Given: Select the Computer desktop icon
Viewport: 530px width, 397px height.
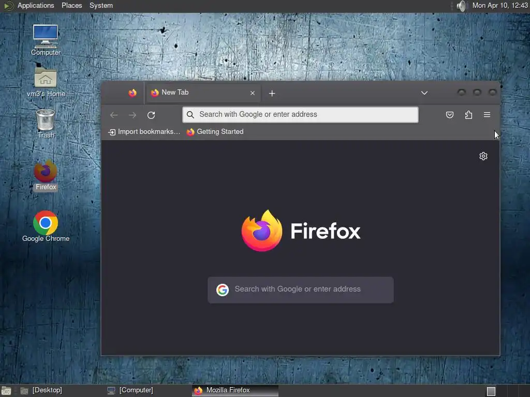Looking at the screenshot, I should 46,40.
